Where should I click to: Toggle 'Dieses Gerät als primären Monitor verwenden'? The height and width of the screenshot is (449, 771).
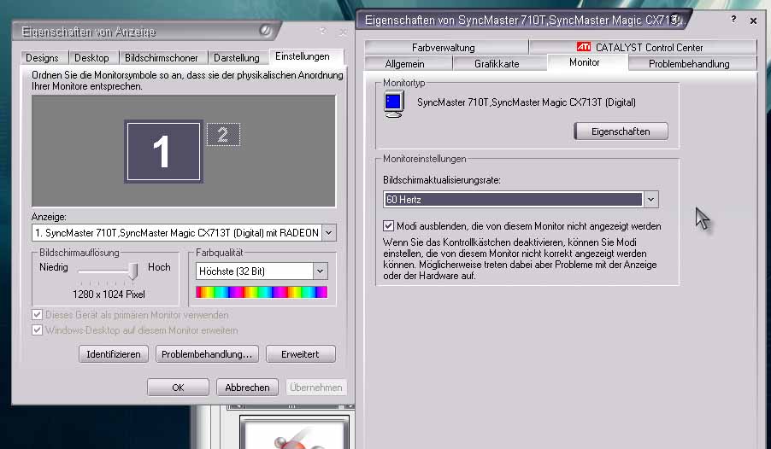tap(37, 314)
